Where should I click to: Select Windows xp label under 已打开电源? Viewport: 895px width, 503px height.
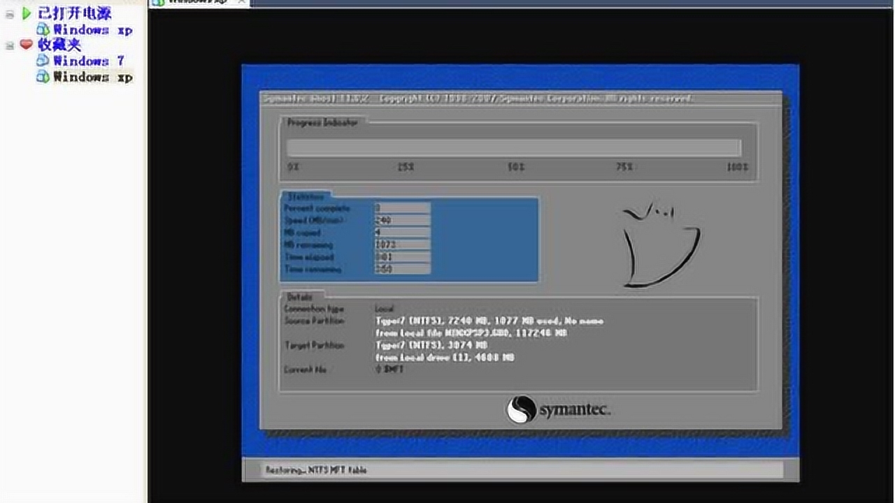point(93,29)
